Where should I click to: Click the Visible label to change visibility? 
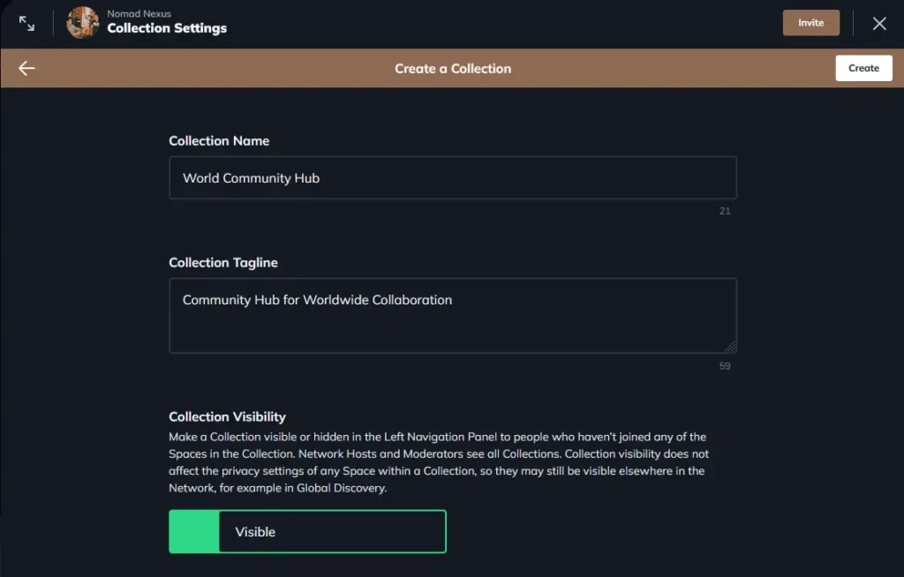point(256,531)
